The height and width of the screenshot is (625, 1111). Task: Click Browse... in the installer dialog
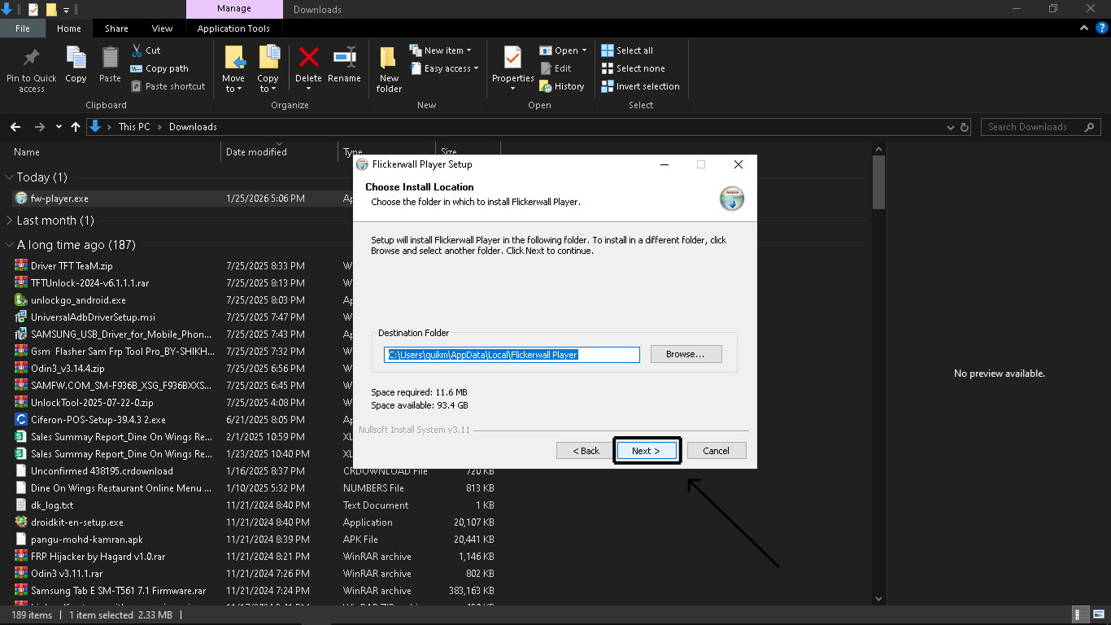point(686,355)
